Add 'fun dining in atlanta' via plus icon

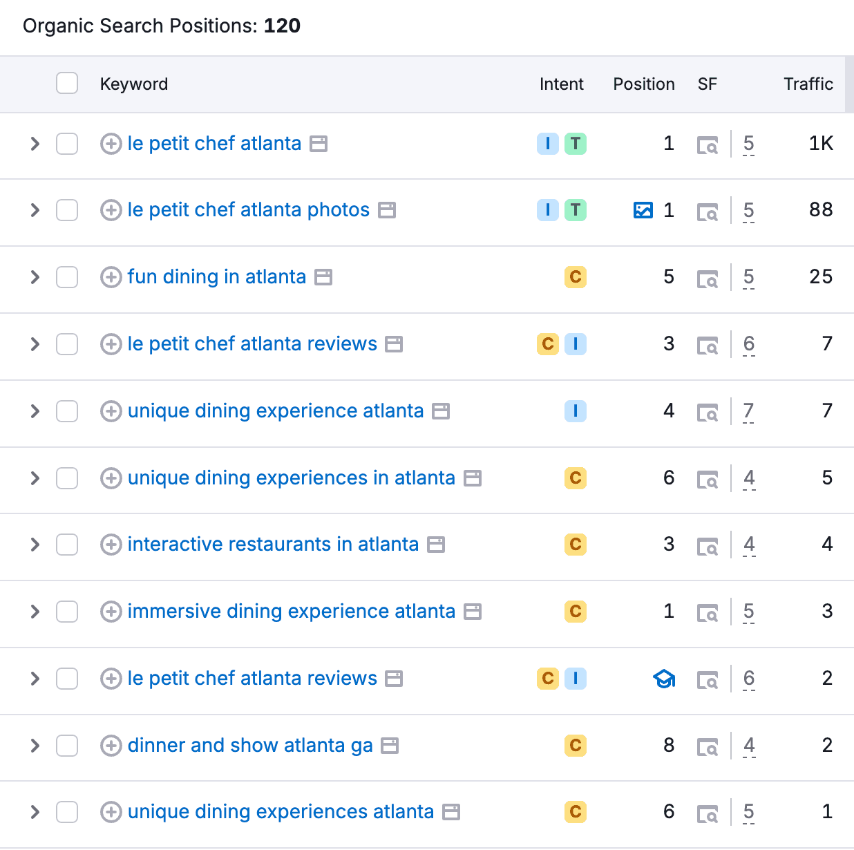pyautogui.click(x=111, y=277)
